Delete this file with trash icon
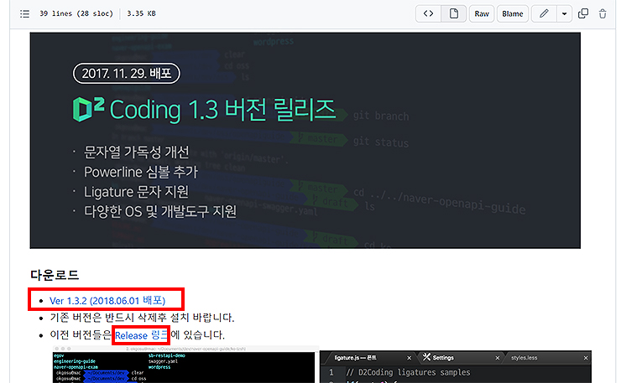Image resolution: width=621 pixels, height=383 pixels. (x=603, y=14)
